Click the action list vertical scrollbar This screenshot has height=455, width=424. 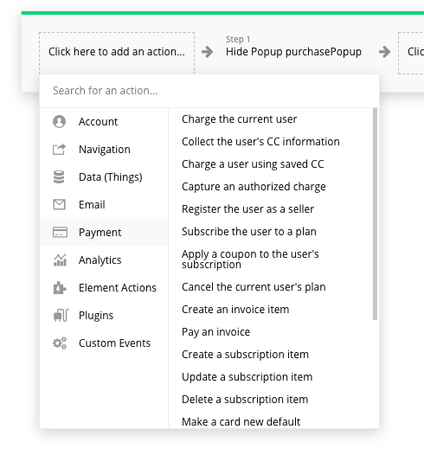coord(375,215)
